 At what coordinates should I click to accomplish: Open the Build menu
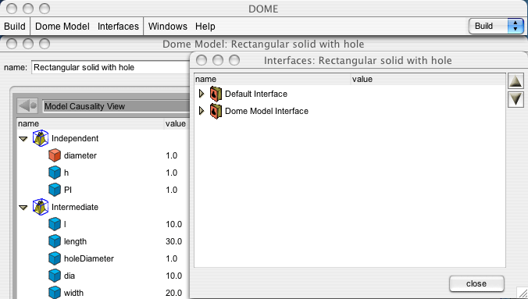coord(15,27)
